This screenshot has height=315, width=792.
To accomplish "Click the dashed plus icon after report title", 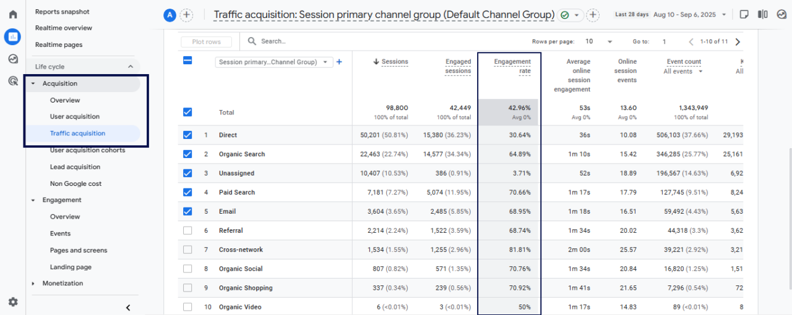I will tap(593, 15).
